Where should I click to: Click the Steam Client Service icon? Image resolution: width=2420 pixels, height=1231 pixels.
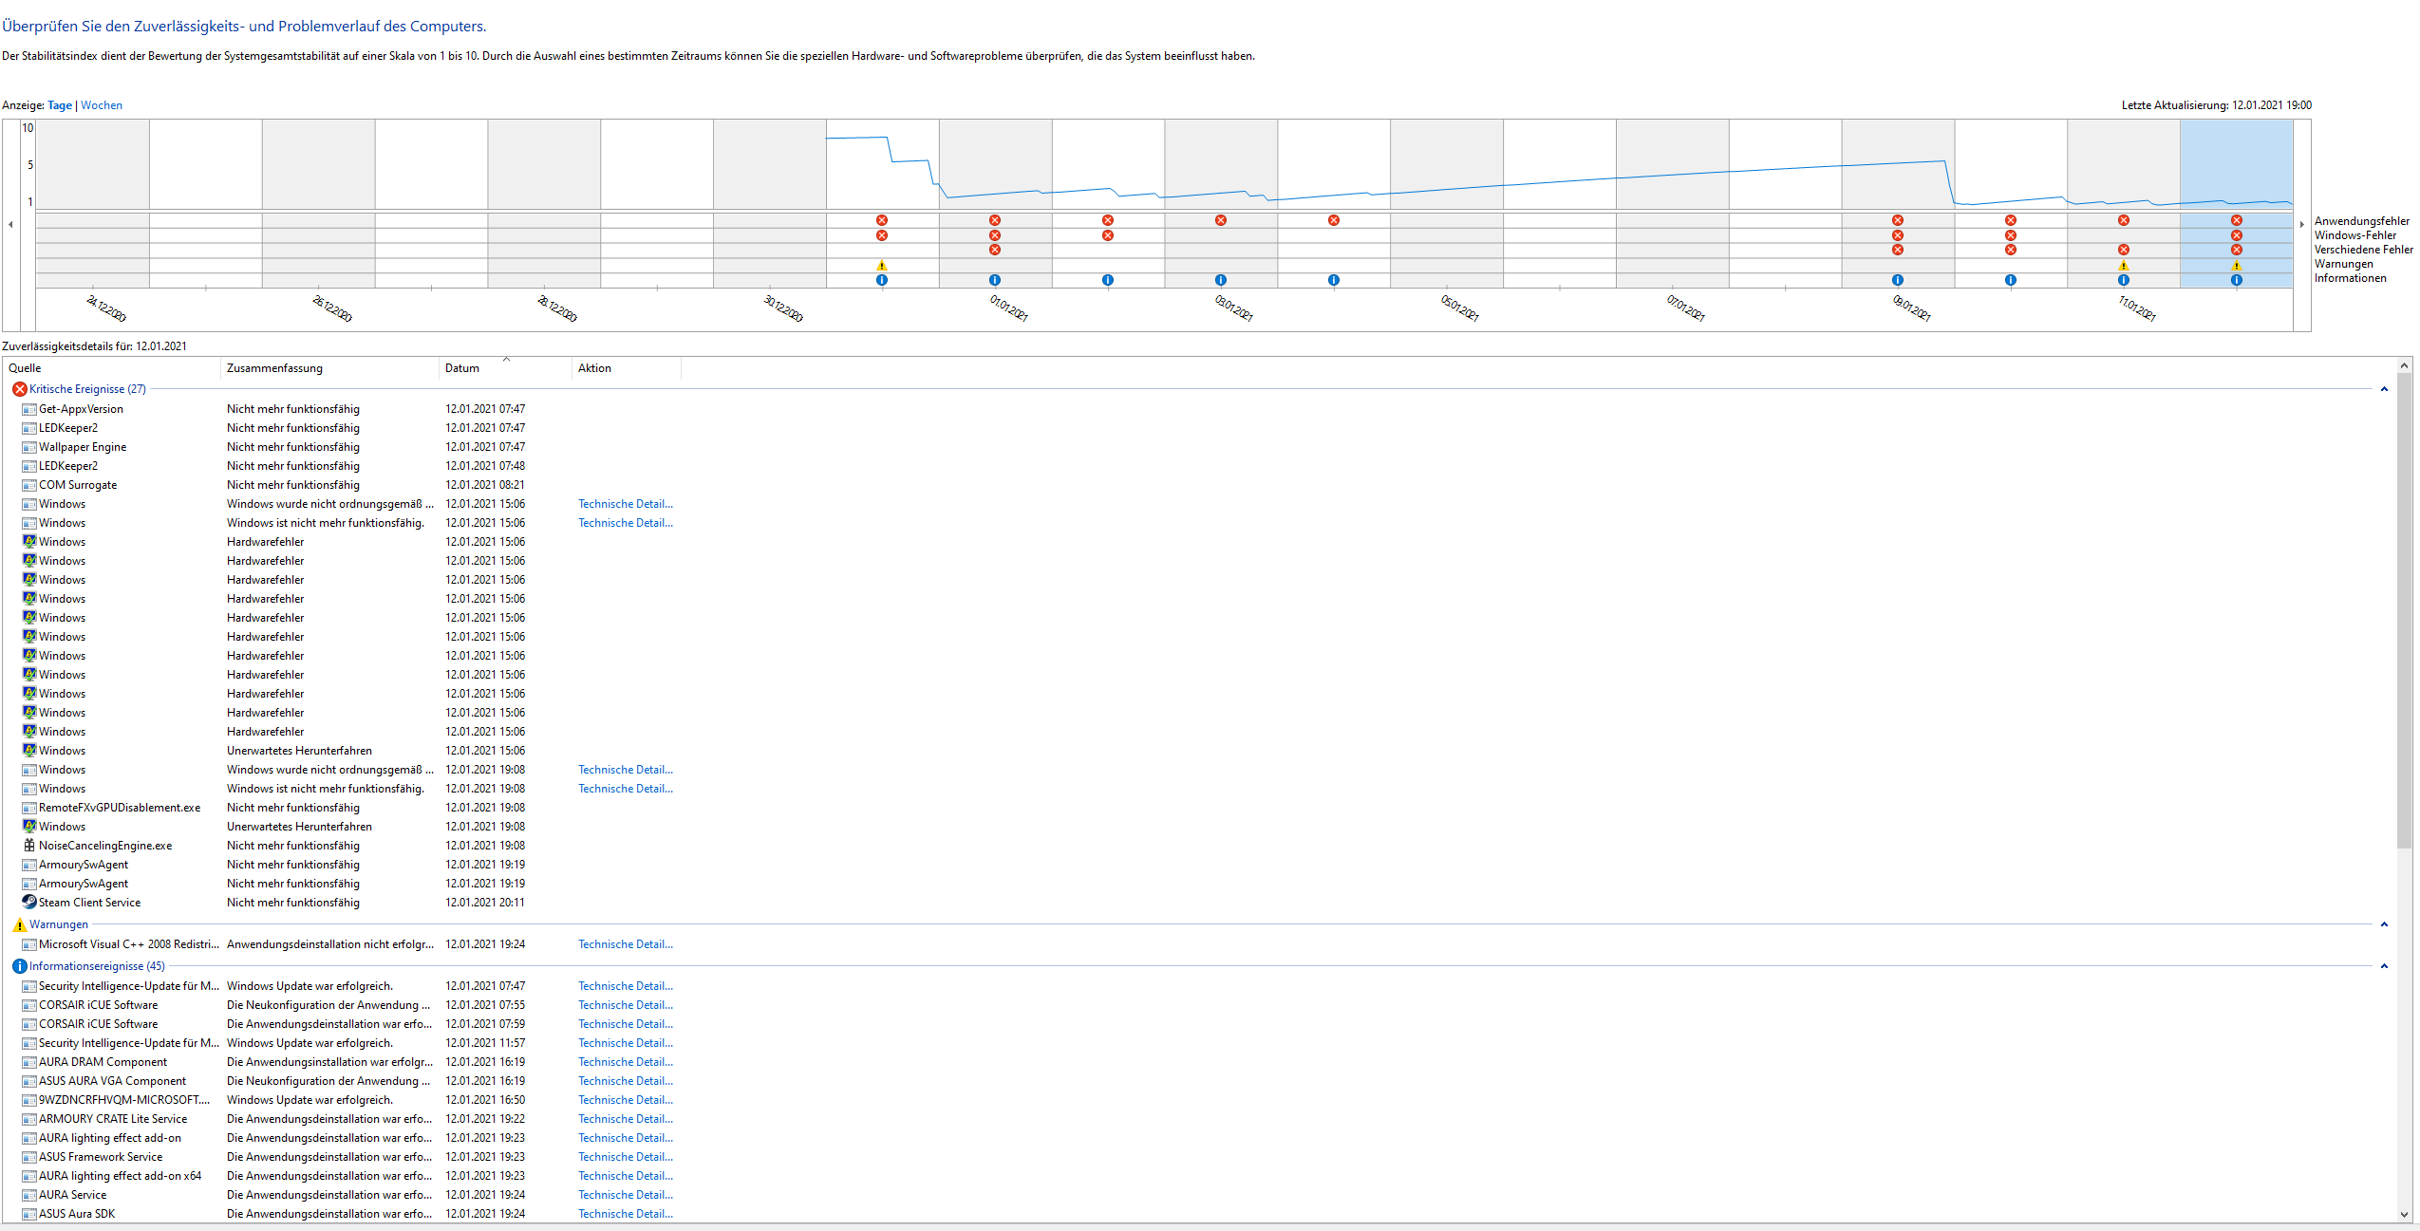pos(29,903)
